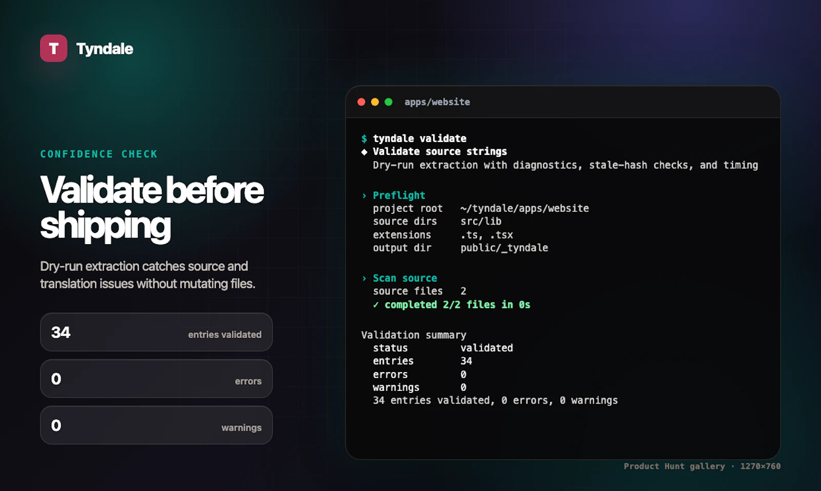
Task: Click the dollar prompt before tyndale validate
Action: (x=364, y=139)
